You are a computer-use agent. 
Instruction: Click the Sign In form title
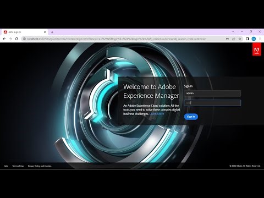[x=188, y=86]
